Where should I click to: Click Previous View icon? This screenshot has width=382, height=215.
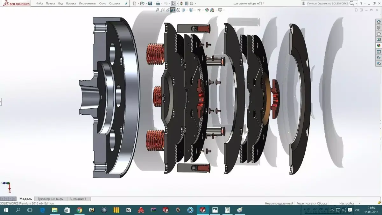167,10
